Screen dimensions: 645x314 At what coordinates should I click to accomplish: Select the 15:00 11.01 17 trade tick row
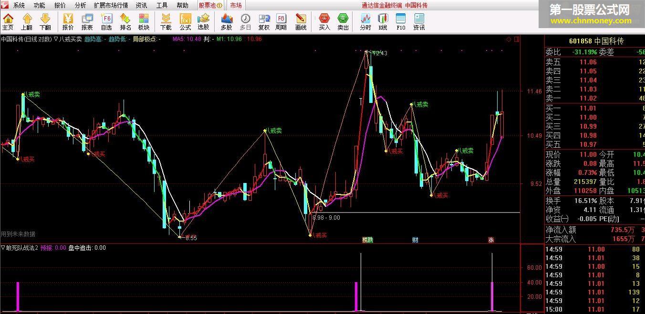pos(595,310)
